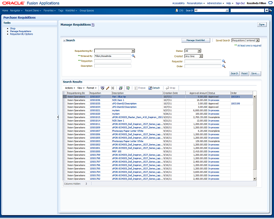
Task: Open the global Search category dropdown
Action: (x=227, y=10)
